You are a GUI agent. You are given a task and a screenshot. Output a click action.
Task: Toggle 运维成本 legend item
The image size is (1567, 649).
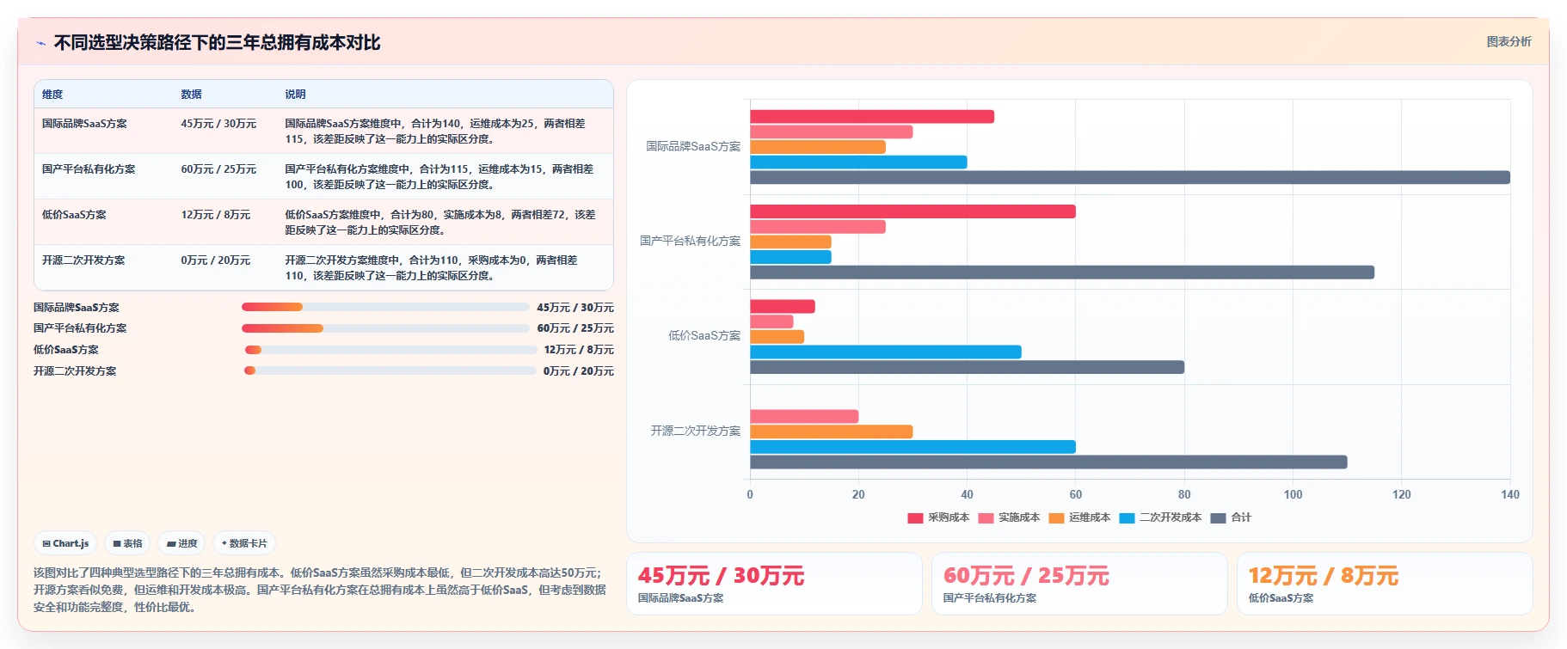pyautogui.click(x=1079, y=517)
